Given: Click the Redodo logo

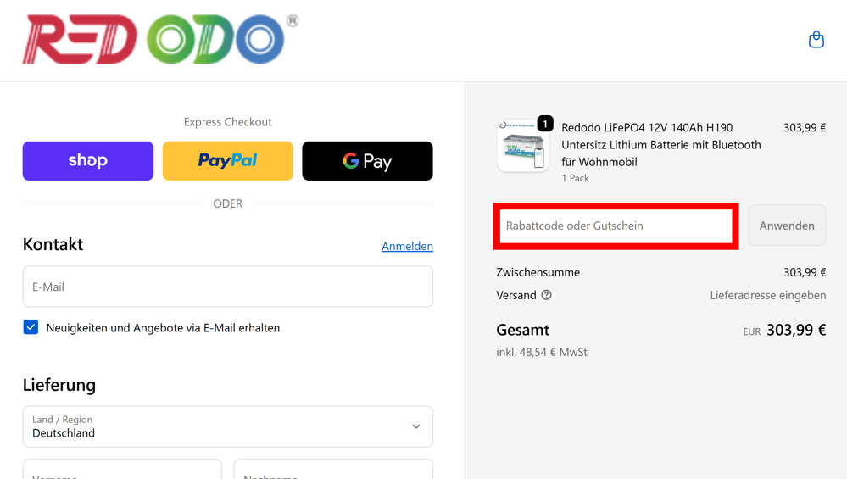Looking at the screenshot, I should 160,39.
